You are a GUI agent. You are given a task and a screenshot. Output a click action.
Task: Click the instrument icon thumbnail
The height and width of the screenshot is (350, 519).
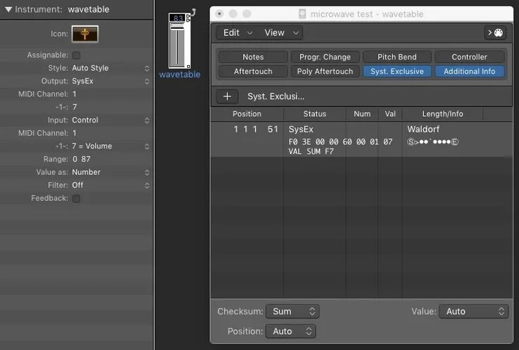[85, 34]
